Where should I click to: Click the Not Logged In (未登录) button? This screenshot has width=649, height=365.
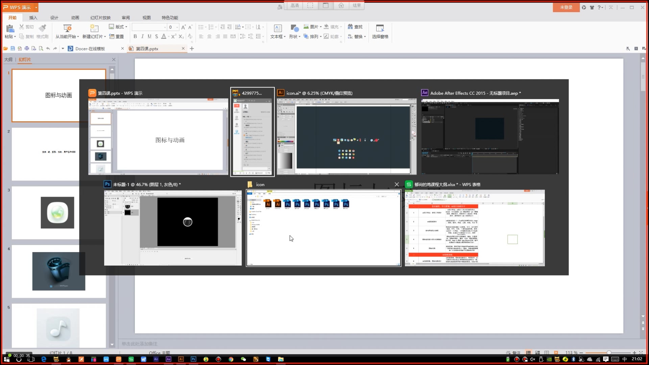[566, 7]
